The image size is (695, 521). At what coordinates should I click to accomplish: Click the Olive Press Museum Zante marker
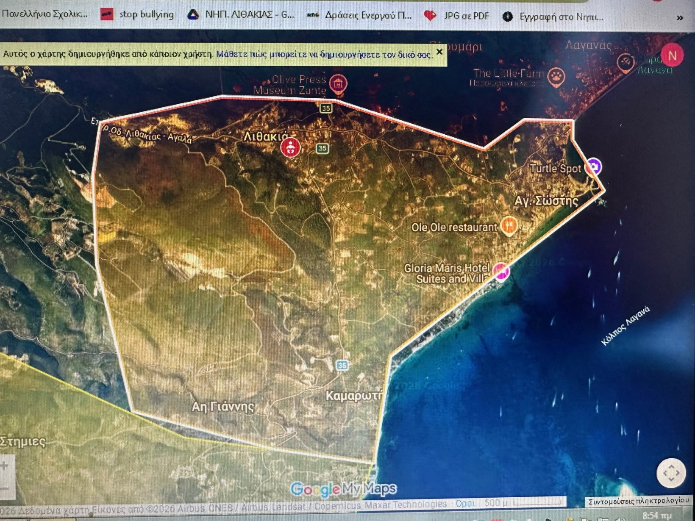point(338,83)
